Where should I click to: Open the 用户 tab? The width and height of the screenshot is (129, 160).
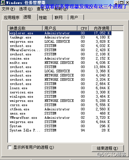pyautogui.click(x=76, y=17)
